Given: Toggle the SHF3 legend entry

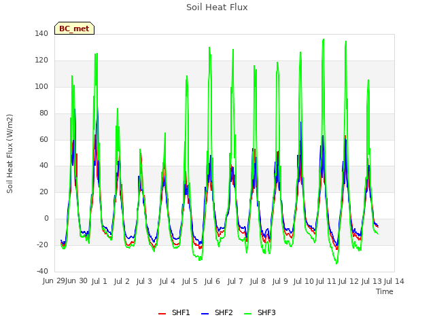Looking at the screenshot, I should (260, 312).
